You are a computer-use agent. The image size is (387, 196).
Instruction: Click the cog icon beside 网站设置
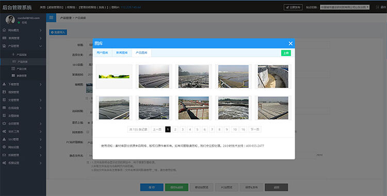(4, 147)
